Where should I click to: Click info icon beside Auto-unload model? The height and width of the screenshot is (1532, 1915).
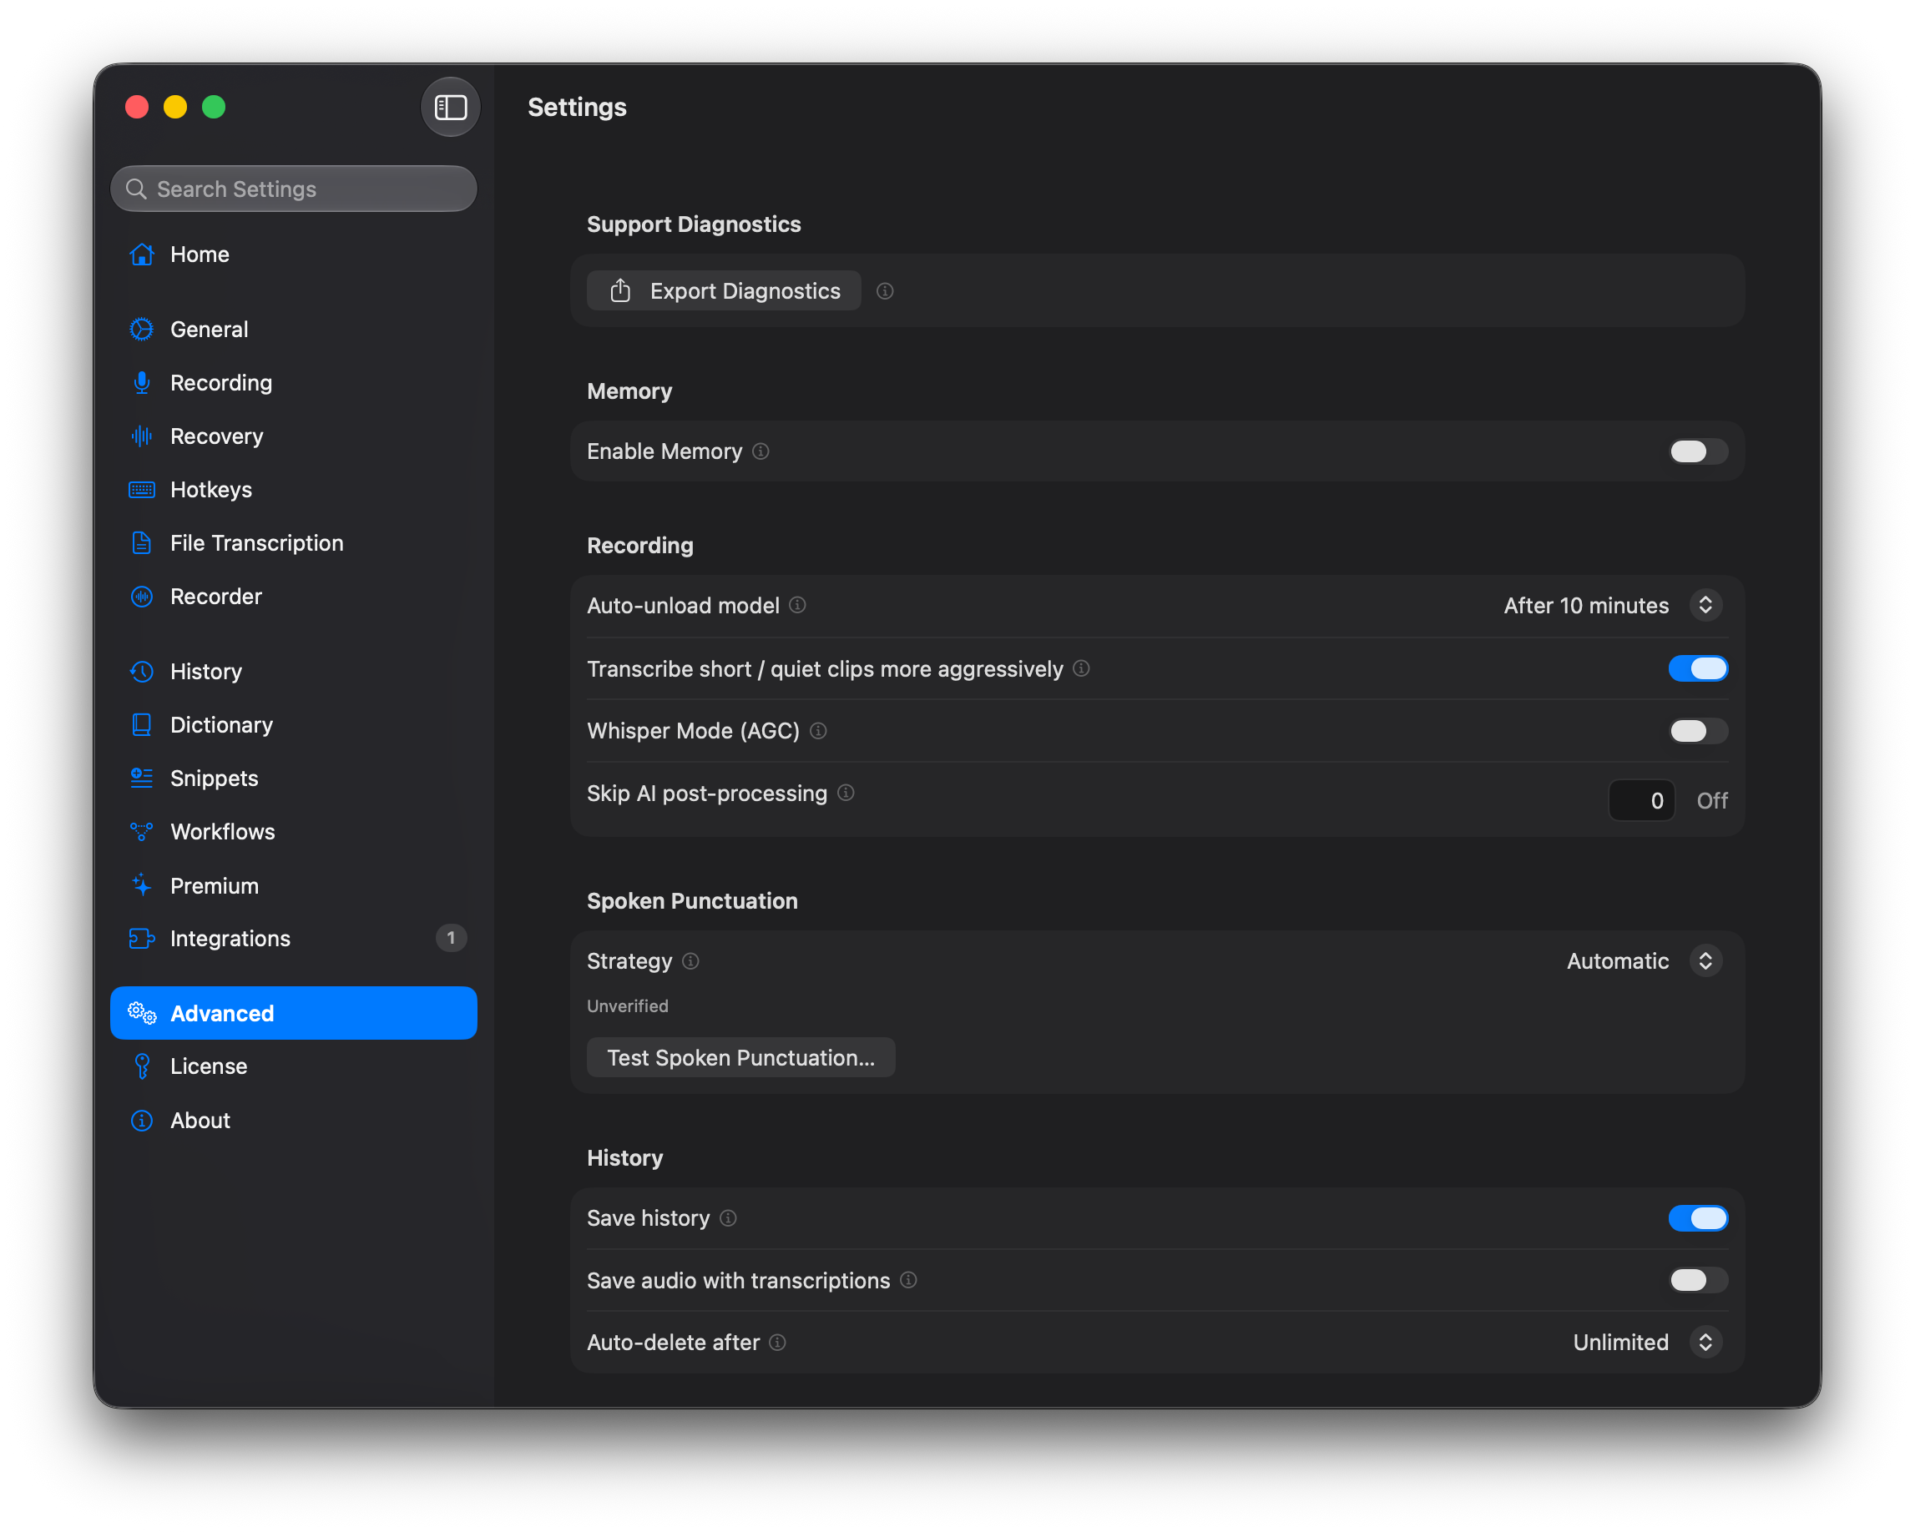[797, 605]
